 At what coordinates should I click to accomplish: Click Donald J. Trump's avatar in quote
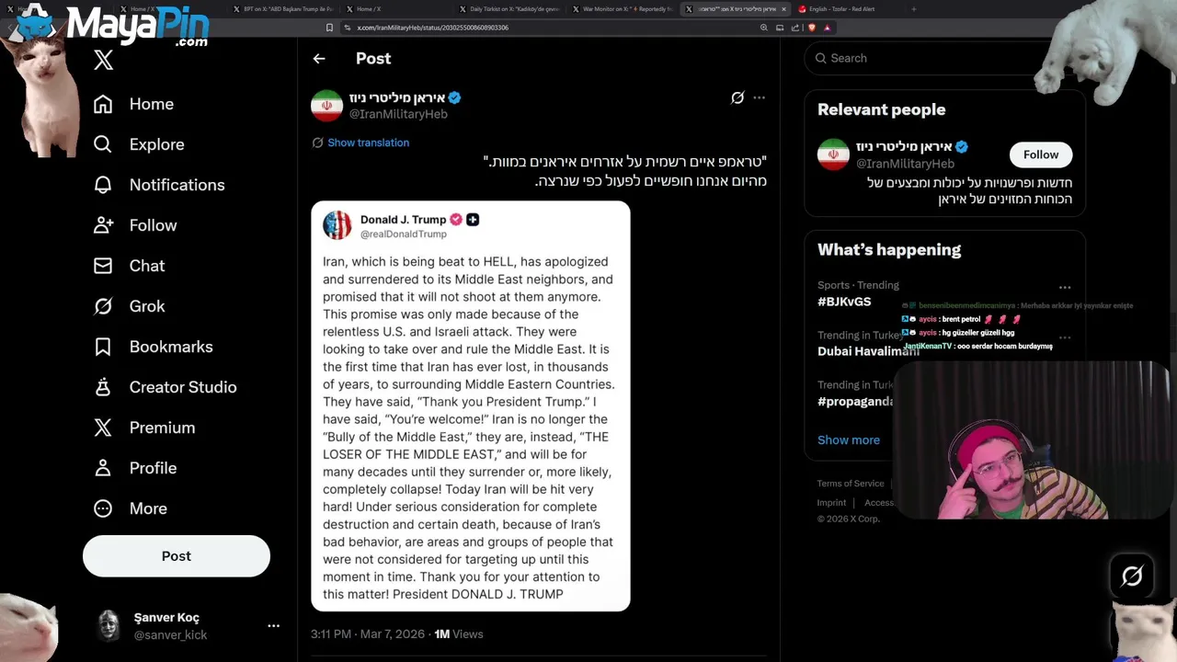(337, 225)
